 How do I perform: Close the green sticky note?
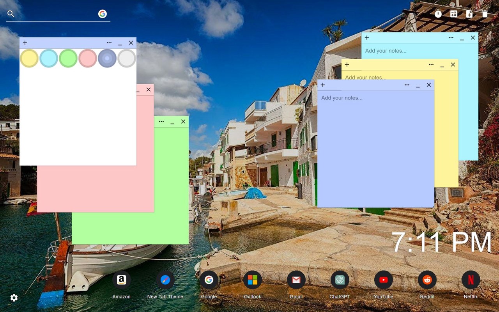tap(183, 122)
